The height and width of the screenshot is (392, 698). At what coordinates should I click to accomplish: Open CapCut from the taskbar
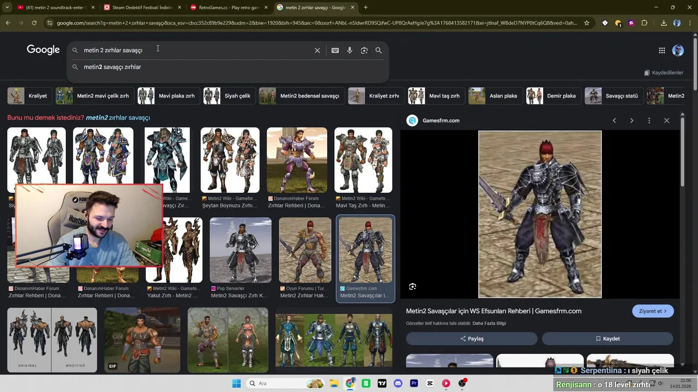point(430,383)
